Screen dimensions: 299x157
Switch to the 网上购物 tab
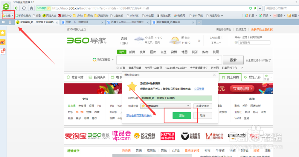coord(230,77)
